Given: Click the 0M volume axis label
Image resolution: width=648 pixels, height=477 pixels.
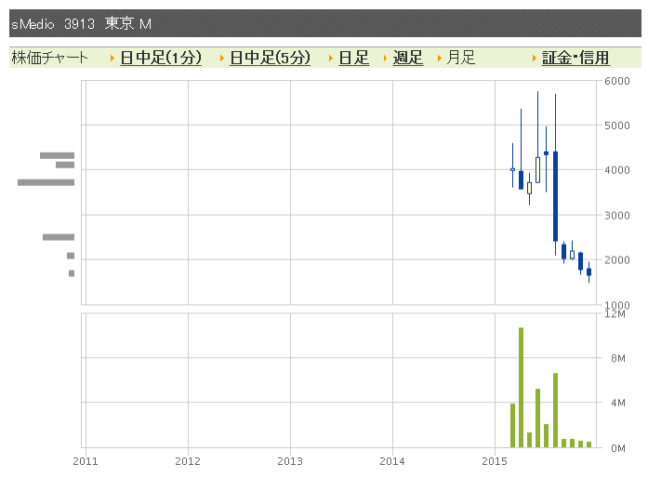Looking at the screenshot, I should click(x=618, y=448).
